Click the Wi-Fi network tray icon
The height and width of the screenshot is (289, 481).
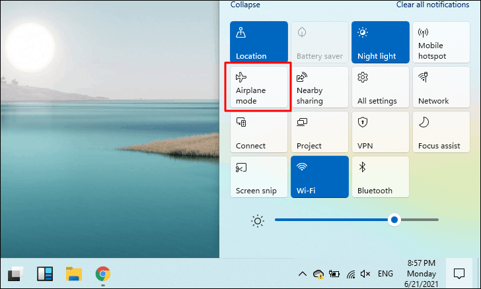coord(351,274)
